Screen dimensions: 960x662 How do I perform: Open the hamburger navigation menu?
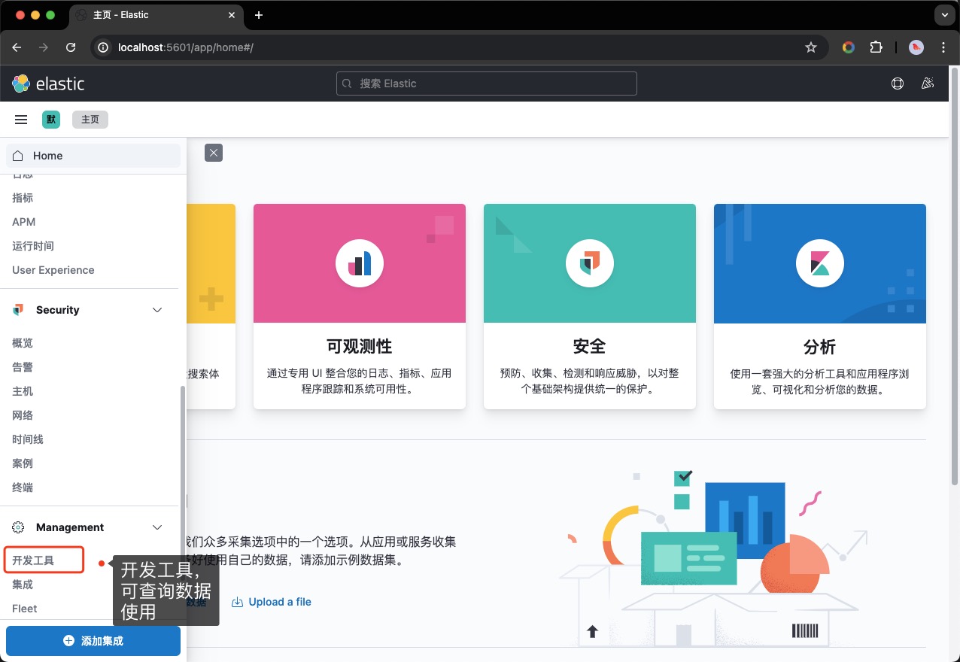tap(20, 119)
